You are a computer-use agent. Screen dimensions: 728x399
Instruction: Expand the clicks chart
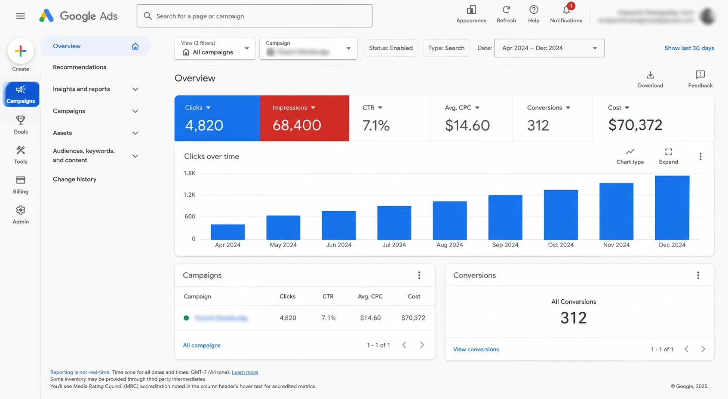click(668, 156)
